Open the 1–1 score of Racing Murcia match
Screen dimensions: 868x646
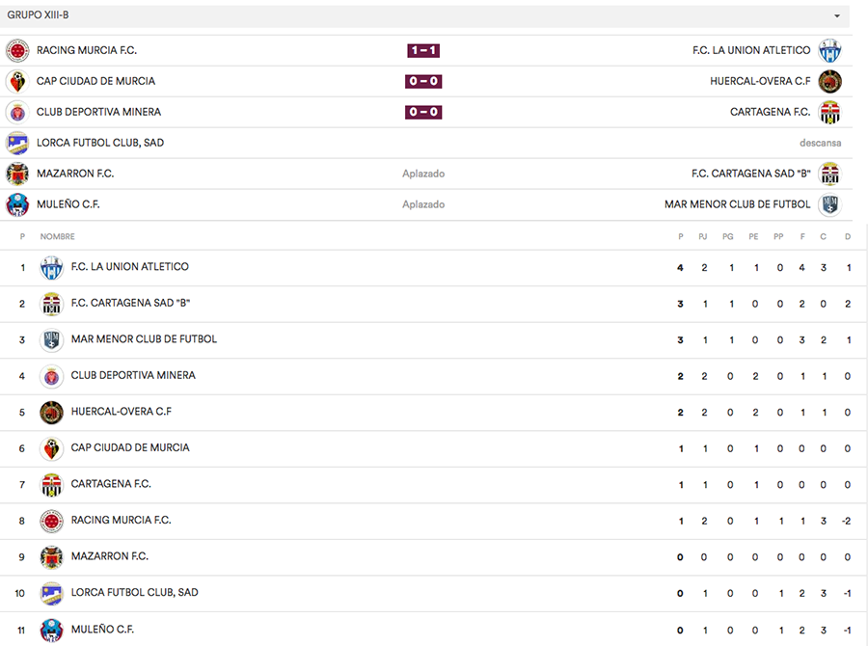[x=423, y=50]
